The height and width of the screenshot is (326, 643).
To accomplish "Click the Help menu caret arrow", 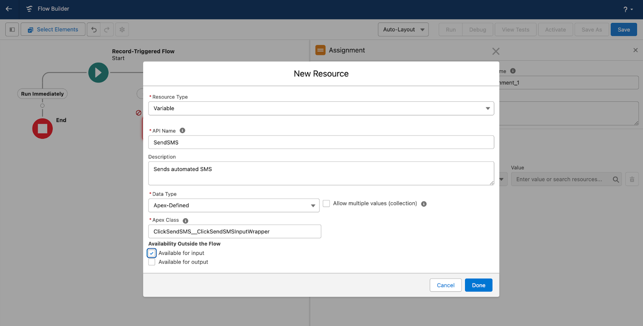I will tap(632, 9).
